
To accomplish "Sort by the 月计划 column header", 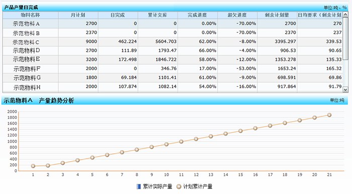I will pos(78,15).
